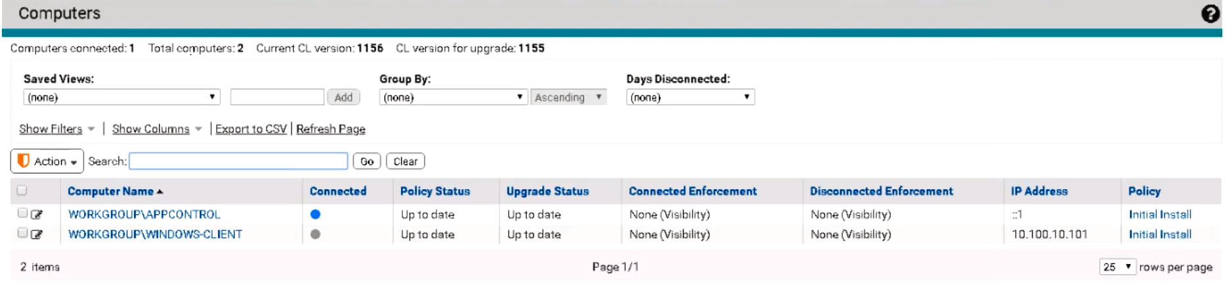Viewport: 1226px width, 283px height.
Task: Check the WORKGROUP\APPCONTROL row checkbox
Action: pyautogui.click(x=22, y=213)
